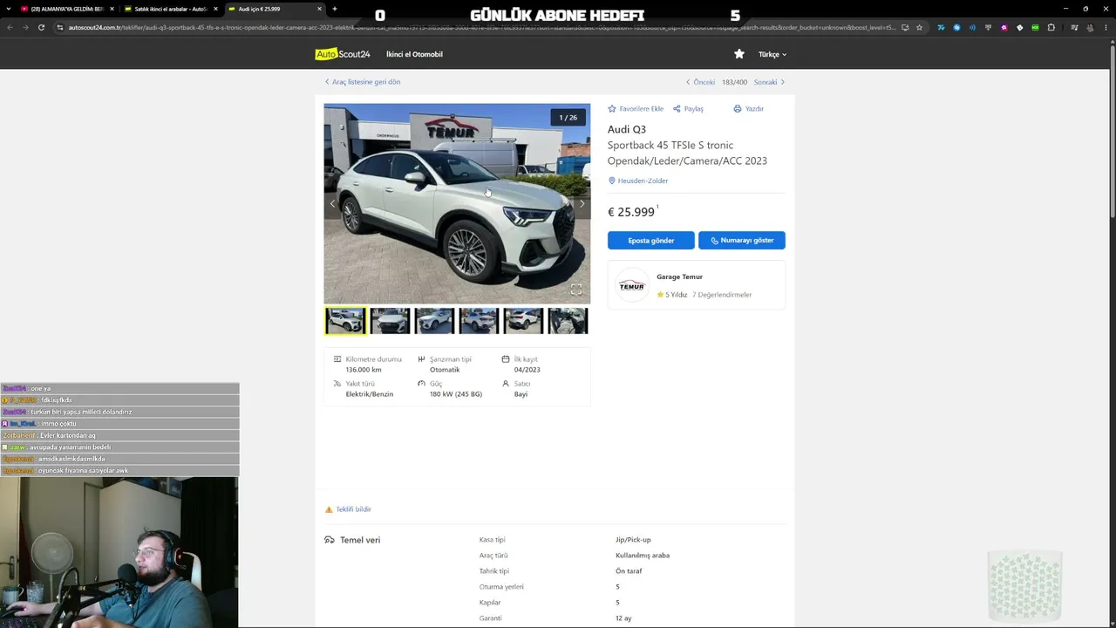Click the Otomatik transmission value

pos(445,370)
